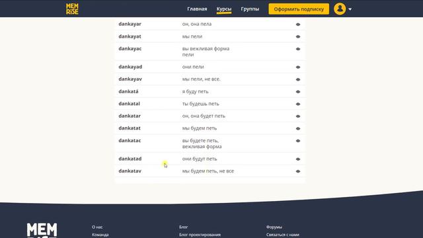Screen dimensions: 423x238
Task: Select the word dankatac
Action: click(130, 140)
